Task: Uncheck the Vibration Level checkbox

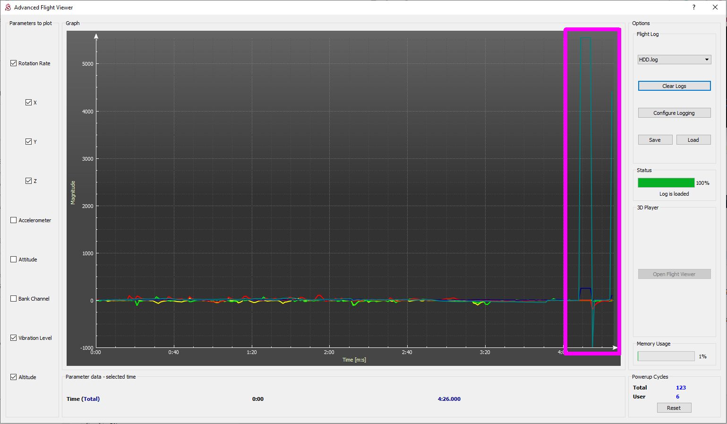Action: [14, 338]
